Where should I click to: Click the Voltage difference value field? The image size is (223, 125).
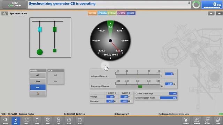169,74
